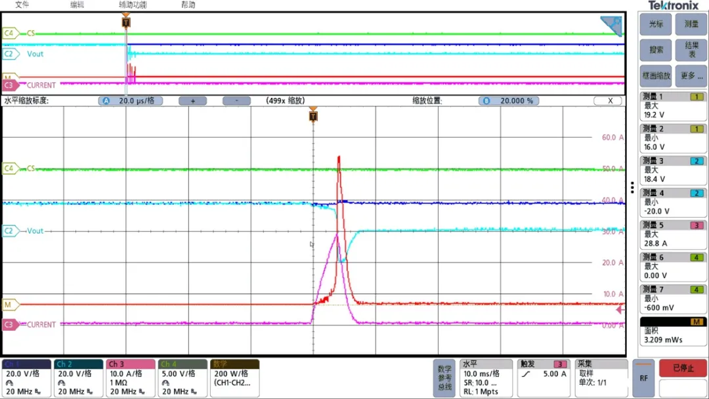709x399 pixels.
Task: Click the 已停止 run/stop button
Action: [683, 368]
